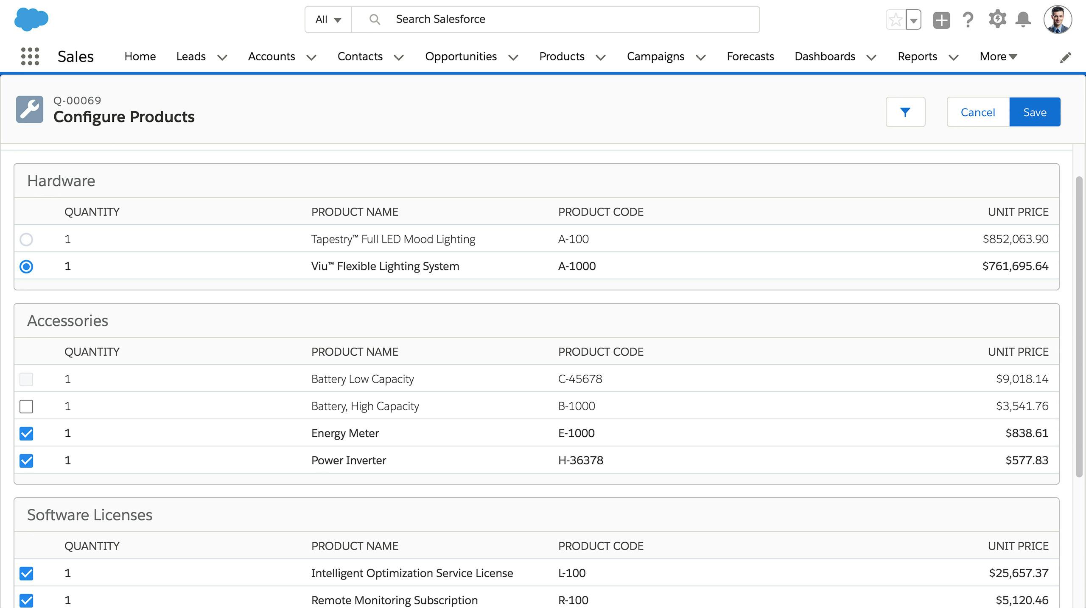Click unit price $3,541.76
1086x608 pixels.
tap(1022, 406)
